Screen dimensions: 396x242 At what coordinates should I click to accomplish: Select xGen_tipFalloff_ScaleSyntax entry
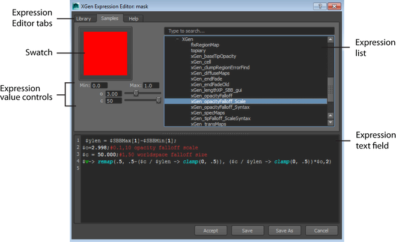[x=221, y=118]
